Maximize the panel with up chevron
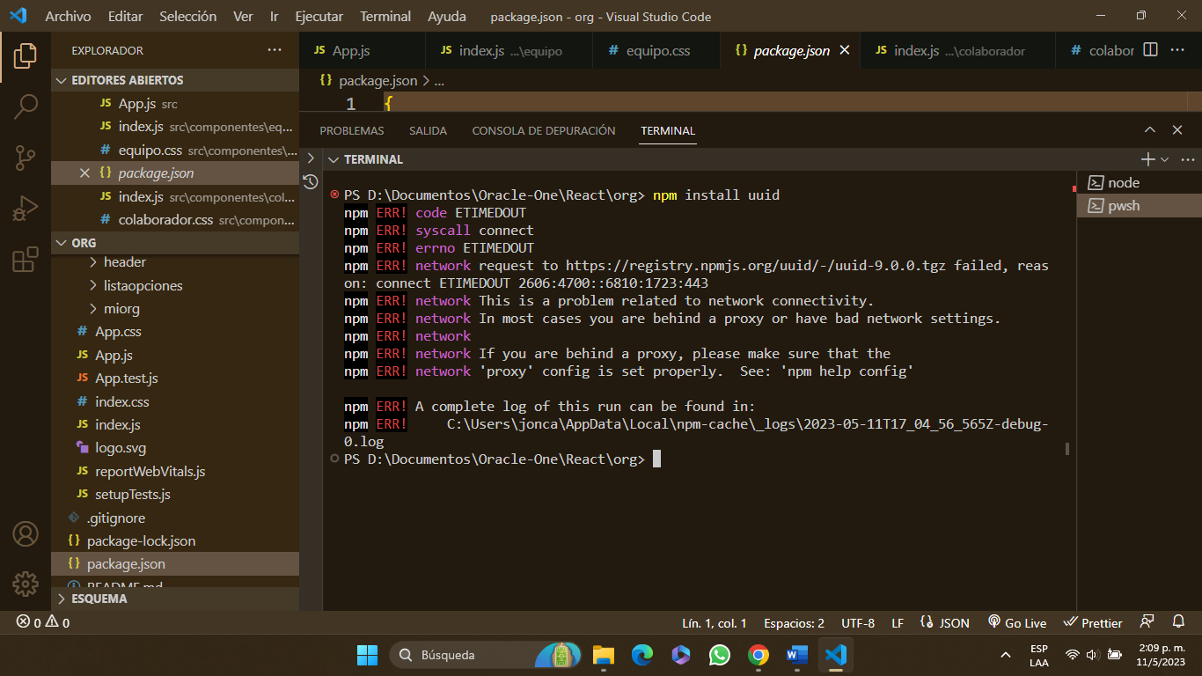The image size is (1202, 676). [x=1150, y=130]
